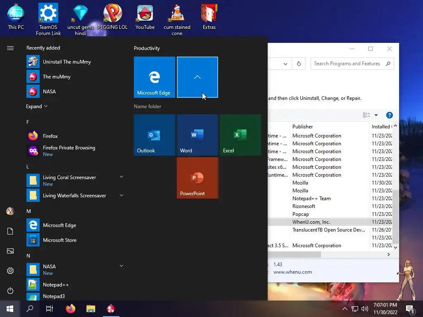Launch NASA app in Recently added
423x317 pixels.
[x=74, y=91]
